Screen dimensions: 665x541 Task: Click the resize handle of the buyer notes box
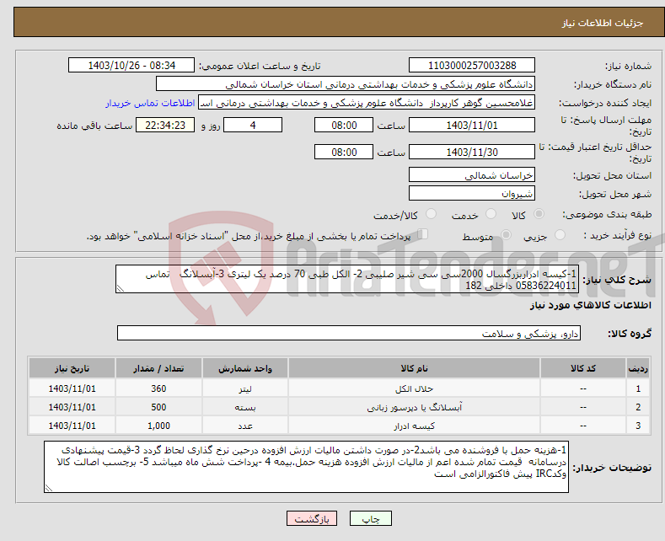tap(49, 488)
